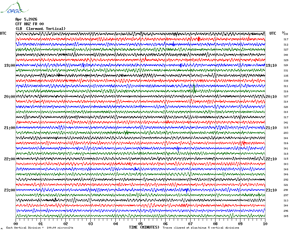
Task: Click the "(LB Clermont Vertical)" caption
Action: [x=41, y=29]
